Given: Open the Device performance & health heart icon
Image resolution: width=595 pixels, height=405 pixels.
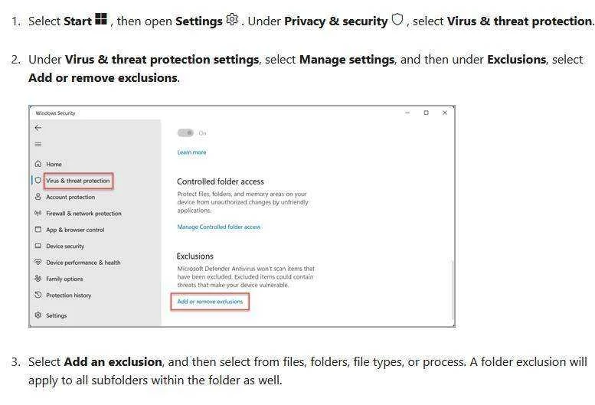Looking at the screenshot, I should [38, 262].
